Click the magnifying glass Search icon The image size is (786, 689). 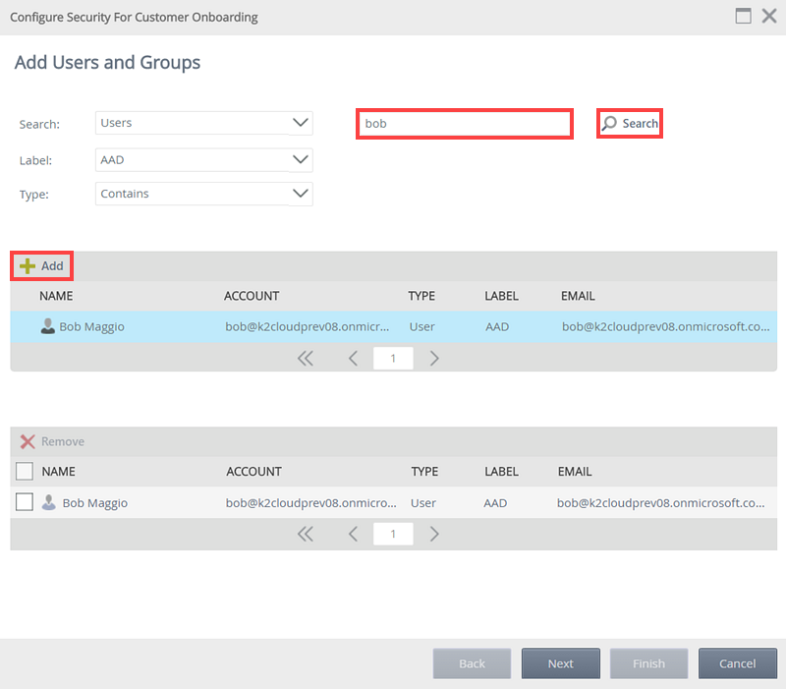610,124
